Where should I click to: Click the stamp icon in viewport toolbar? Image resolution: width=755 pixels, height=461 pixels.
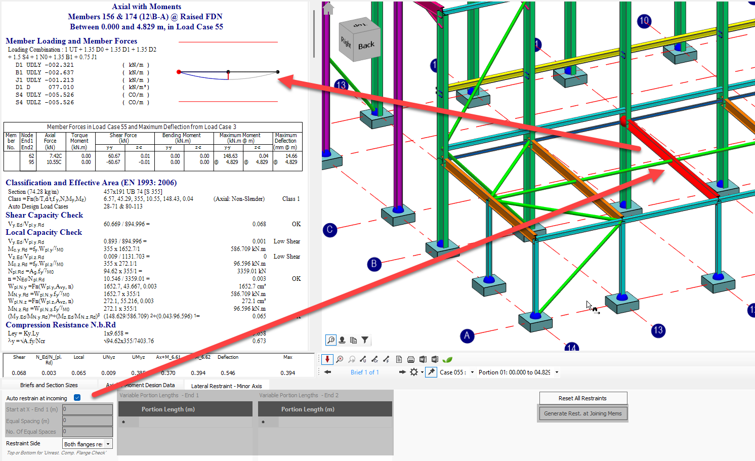(x=342, y=340)
